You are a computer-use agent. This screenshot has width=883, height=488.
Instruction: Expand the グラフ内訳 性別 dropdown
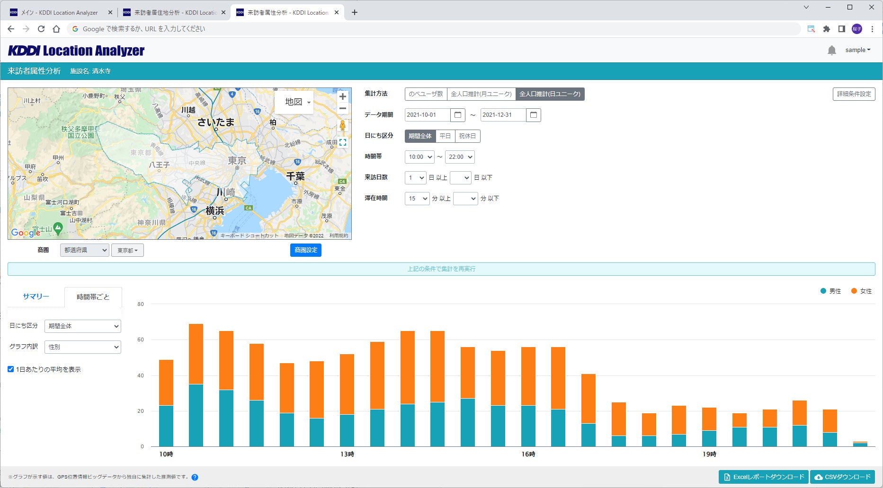83,347
